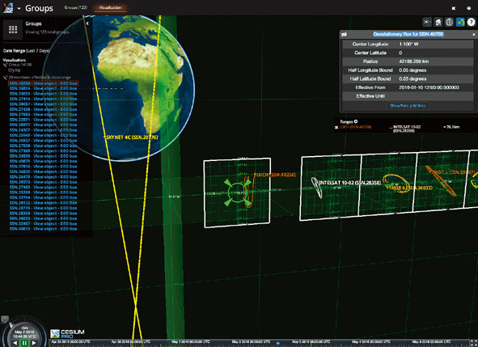Open GEO box for SSN.26824
Viewport: 478px width, 347px height.
tap(69, 88)
